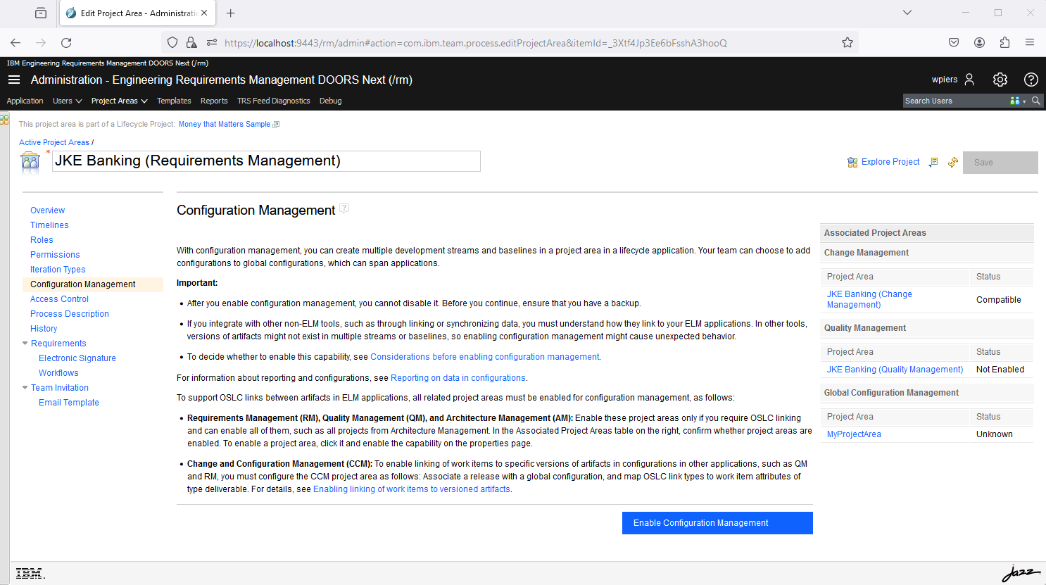Open the Workflows tree item

point(58,373)
